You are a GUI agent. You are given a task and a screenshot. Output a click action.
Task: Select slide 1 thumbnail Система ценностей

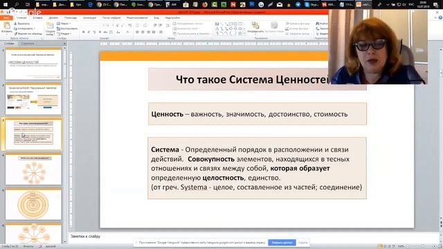[33, 64]
